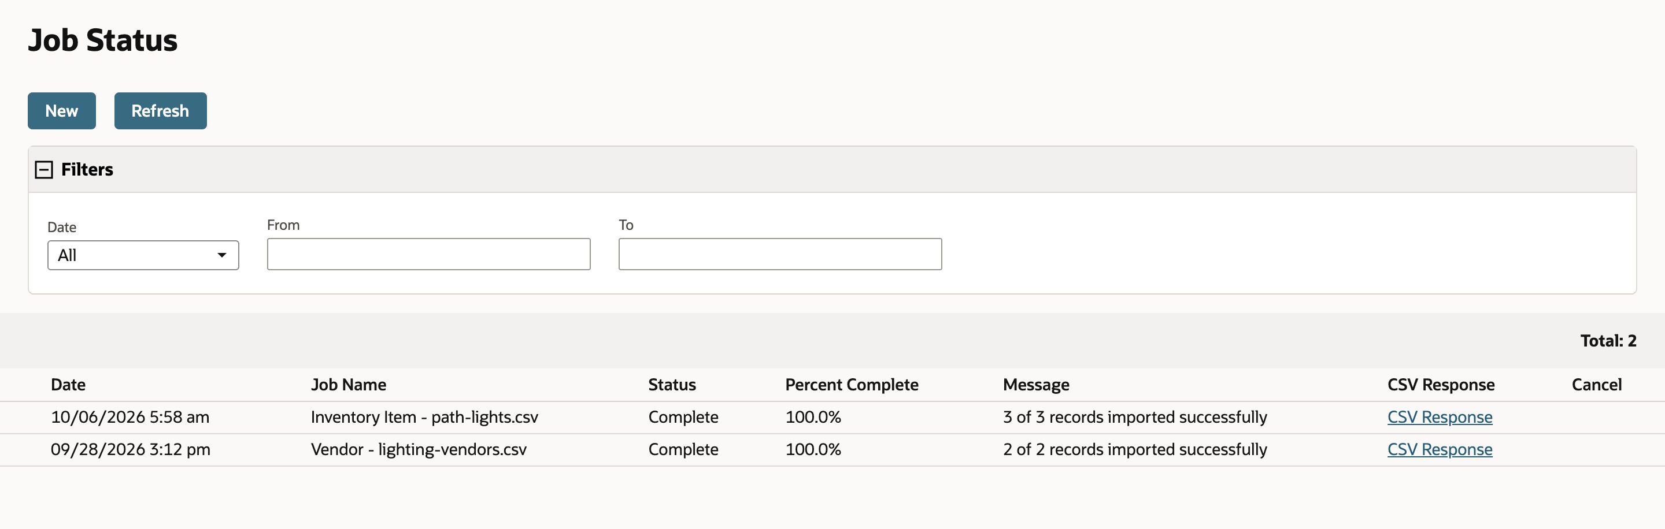1665x529 pixels.
Task: Select the Message column header
Action: (1035, 385)
